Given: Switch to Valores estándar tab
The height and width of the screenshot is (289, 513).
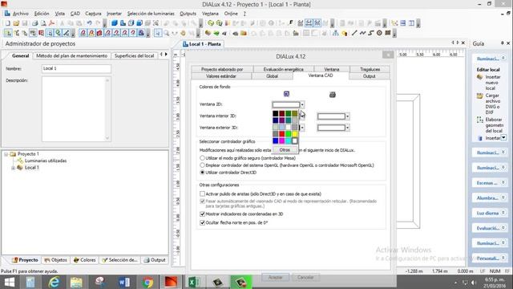Looking at the screenshot, I should coord(221,76).
